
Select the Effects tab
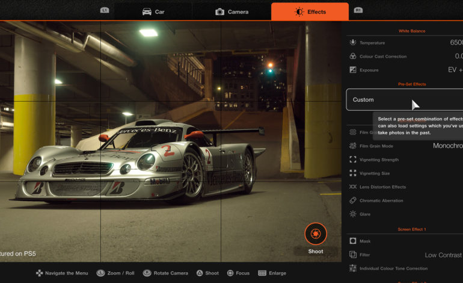tap(310, 11)
